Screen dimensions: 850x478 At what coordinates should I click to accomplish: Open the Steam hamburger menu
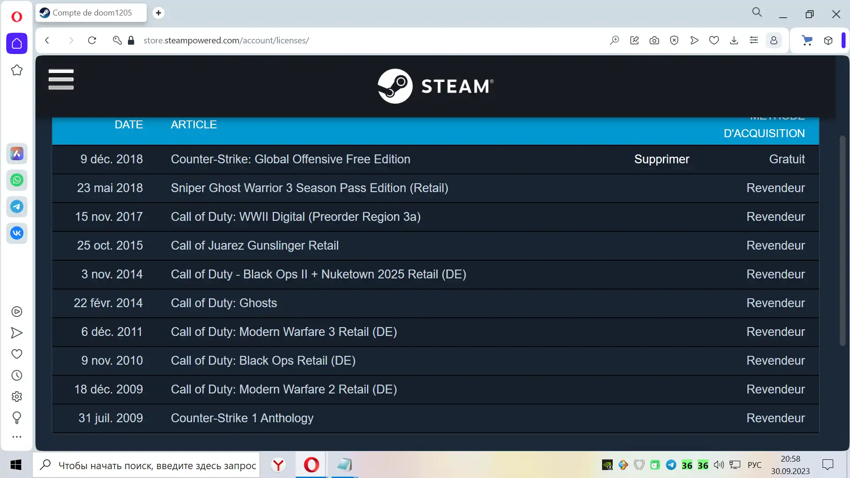point(61,80)
